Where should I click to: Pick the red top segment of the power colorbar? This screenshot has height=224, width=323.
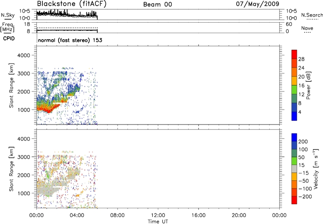294,55
